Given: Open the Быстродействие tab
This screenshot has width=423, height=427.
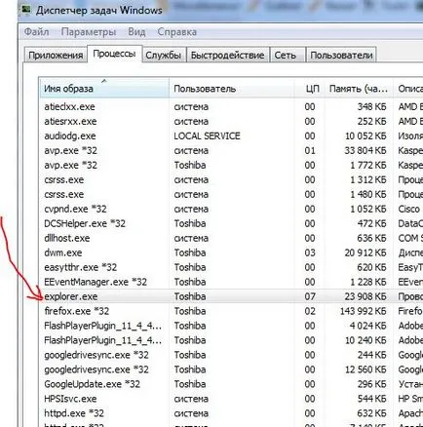Looking at the screenshot, I should pos(227,56).
